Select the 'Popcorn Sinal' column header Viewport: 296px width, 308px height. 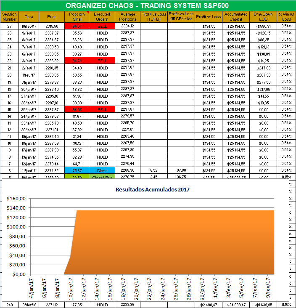point(77,17)
